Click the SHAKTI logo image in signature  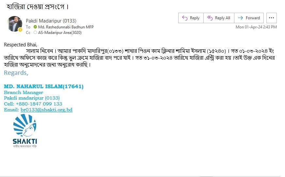[25, 131]
